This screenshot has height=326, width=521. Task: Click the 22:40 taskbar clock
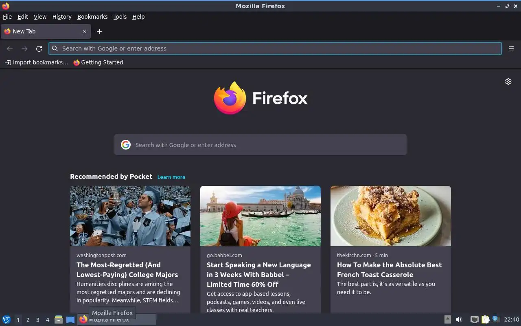(x=511, y=319)
